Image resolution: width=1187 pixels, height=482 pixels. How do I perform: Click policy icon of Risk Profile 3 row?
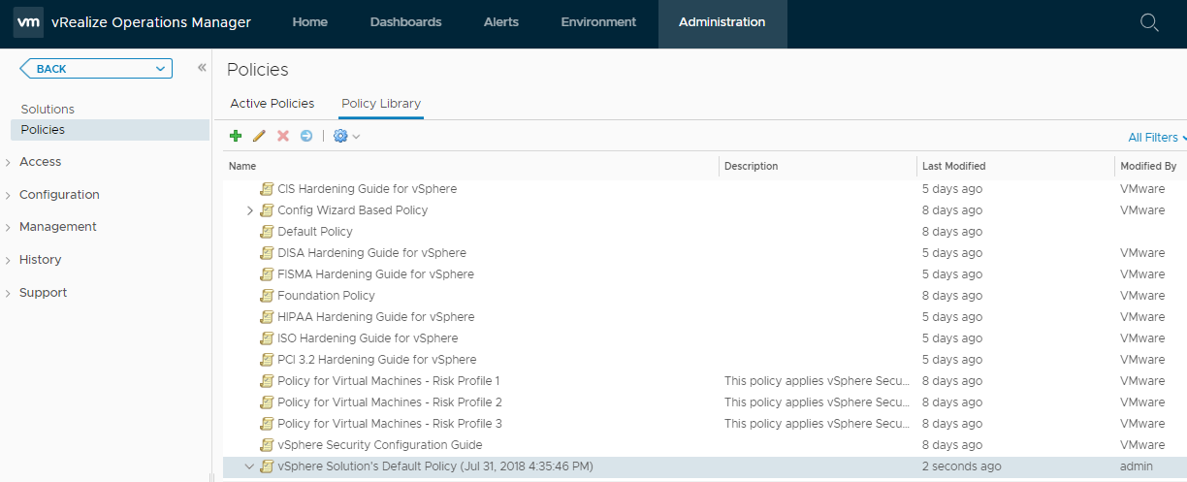267,424
